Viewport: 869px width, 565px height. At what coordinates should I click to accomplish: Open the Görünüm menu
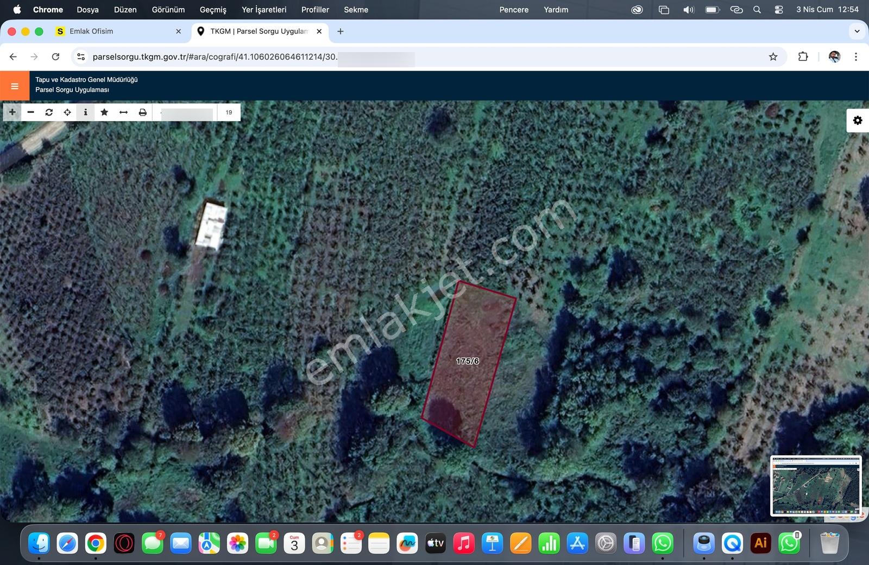168,10
